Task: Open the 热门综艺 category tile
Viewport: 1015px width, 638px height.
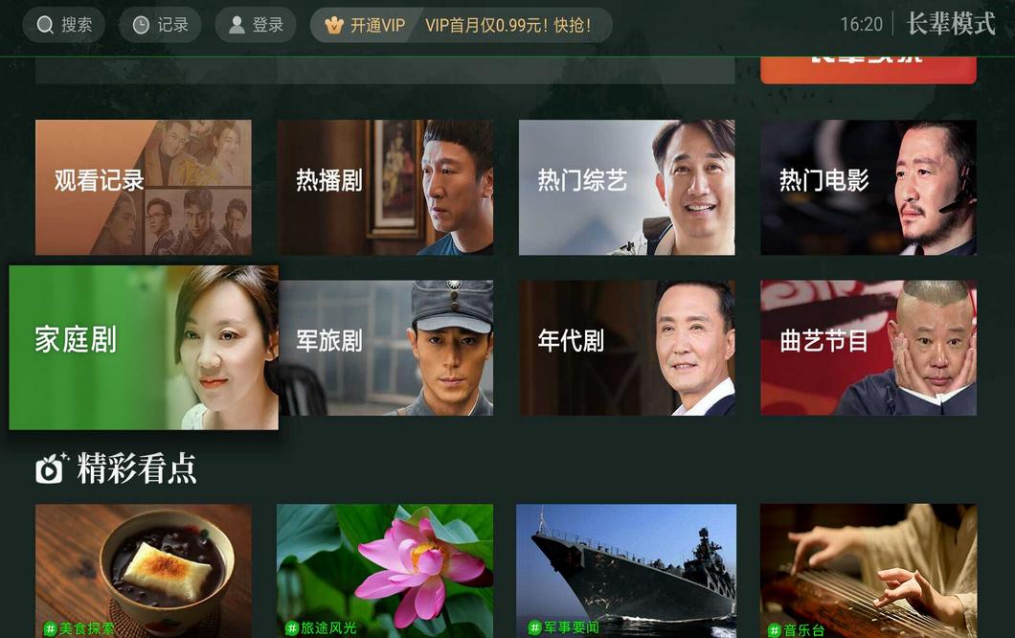Action: (x=626, y=187)
